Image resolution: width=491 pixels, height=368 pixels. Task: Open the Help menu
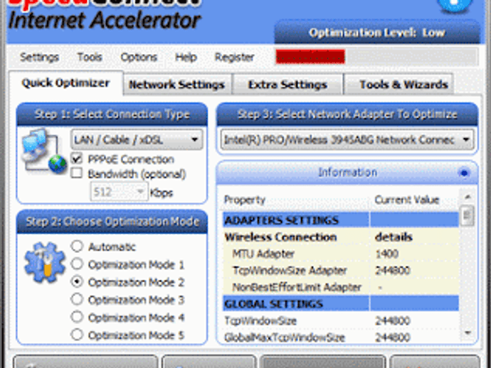[186, 58]
